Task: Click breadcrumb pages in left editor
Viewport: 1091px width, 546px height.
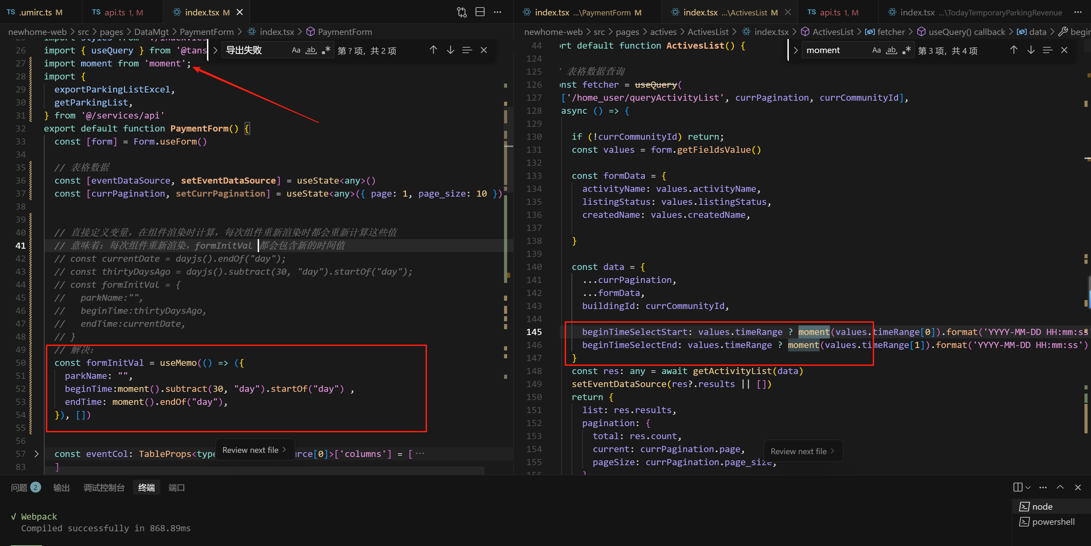Action: coord(111,32)
